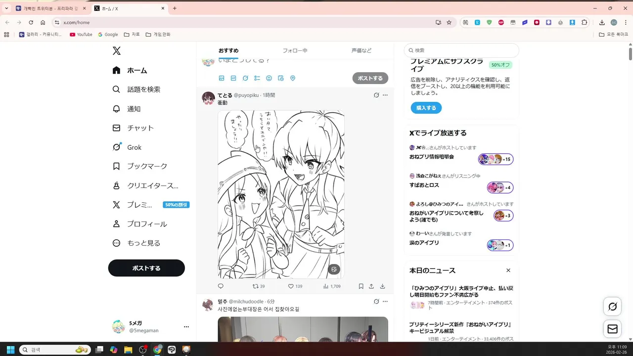The width and height of the screenshot is (633, 356).
Task: Bookmark the てとる post
Action: [x=361, y=286]
